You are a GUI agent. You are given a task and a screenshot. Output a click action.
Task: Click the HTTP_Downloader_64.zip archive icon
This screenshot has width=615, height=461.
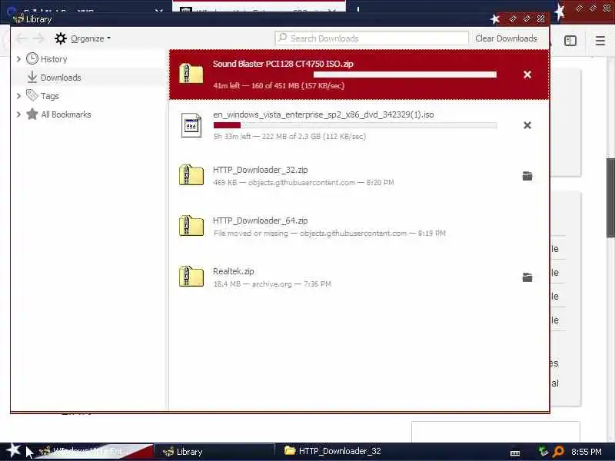click(191, 225)
